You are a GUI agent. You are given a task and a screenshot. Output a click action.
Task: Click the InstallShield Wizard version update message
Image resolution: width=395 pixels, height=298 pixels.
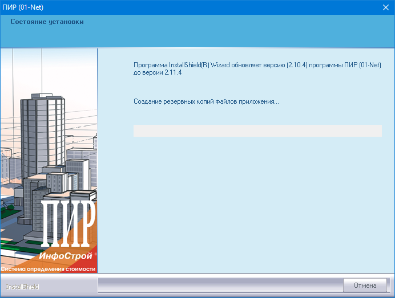(x=257, y=68)
